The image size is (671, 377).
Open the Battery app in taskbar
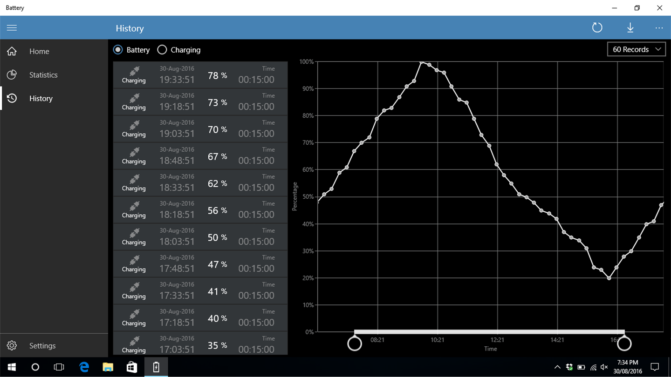(156, 367)
